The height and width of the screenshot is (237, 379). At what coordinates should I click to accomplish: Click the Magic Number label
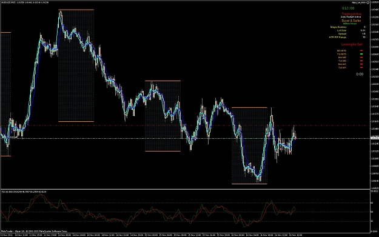[x=338, y=27]
